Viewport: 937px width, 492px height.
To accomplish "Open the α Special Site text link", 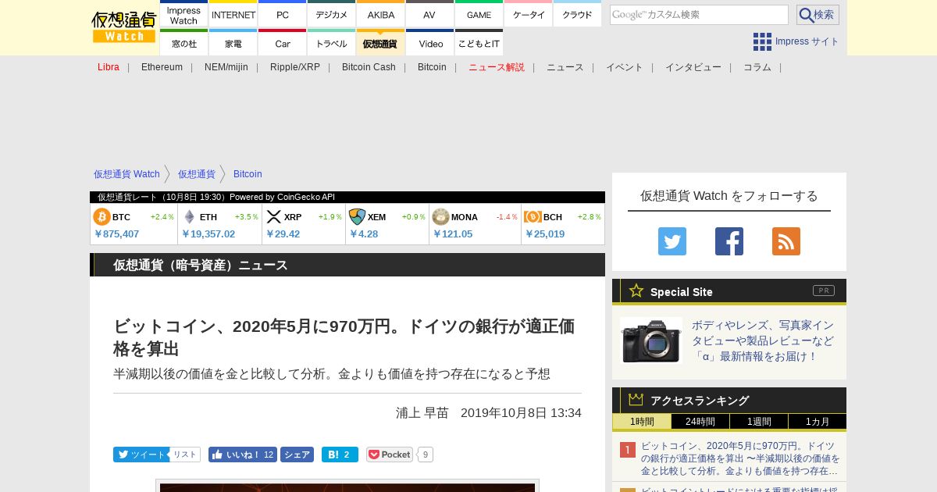I will point(763,340).
